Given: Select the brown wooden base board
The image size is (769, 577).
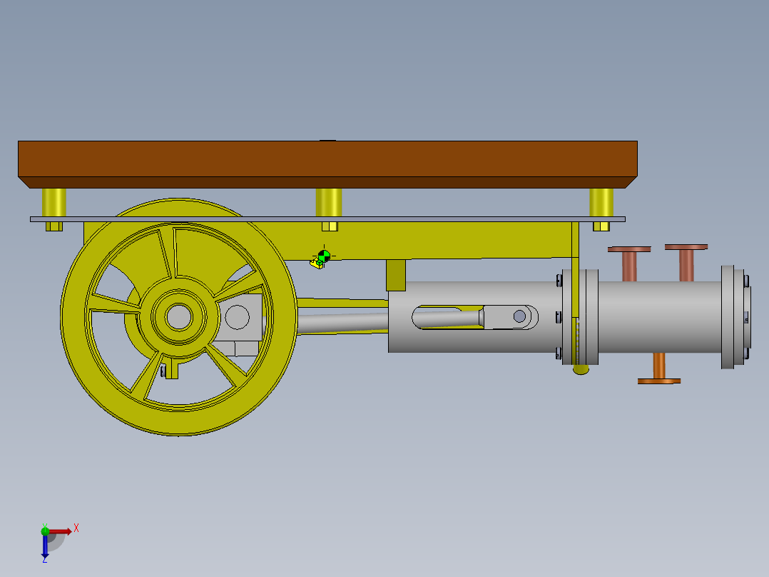Looking at the screenshot, I should tap(327, 164).
